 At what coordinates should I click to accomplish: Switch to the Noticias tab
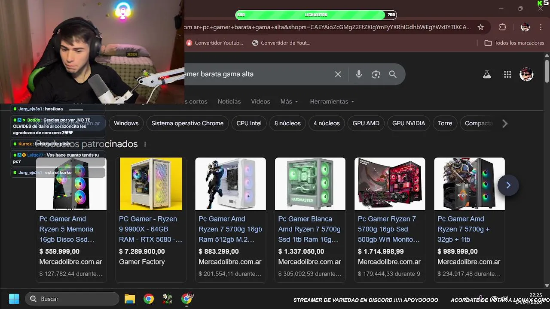[x=229, y=102]
